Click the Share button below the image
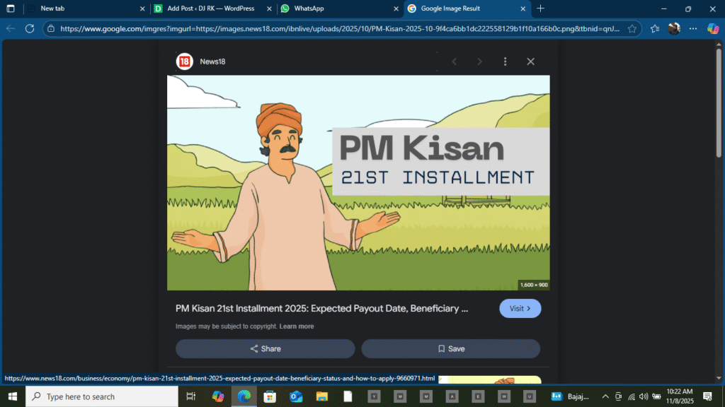 click(265, 348)
